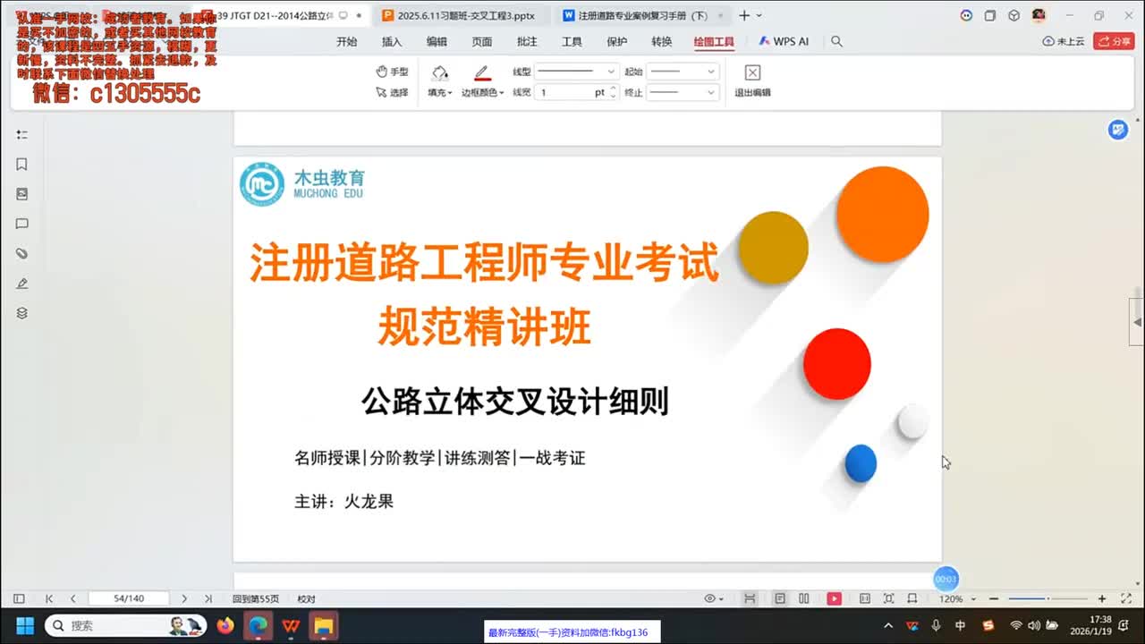Screen dimensions: 1145x644
Task: Open the signature pen panel in sidebar
Action: tap(22, 284)
